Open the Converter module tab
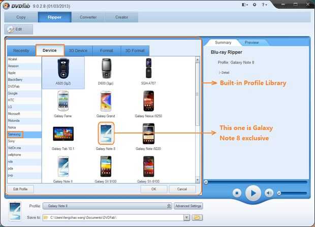The height and width of the screenshot is (227, 315). tap(88, 17)
